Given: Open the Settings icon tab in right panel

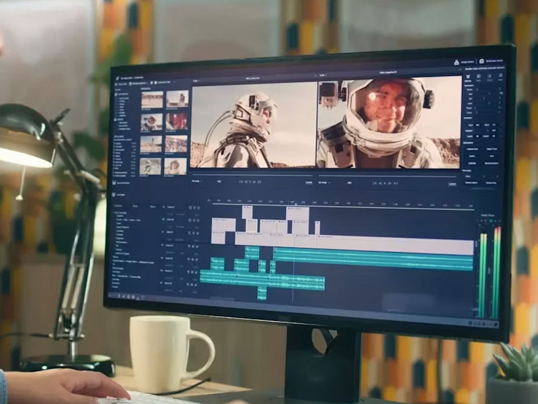Looking at the screenshot, I should click(468, 77).
